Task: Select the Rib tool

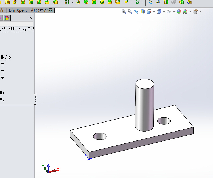Action: pyautogui.click(x=78, y=2)
